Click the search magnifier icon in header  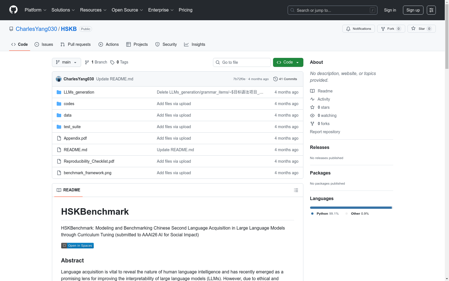[292, 10]
